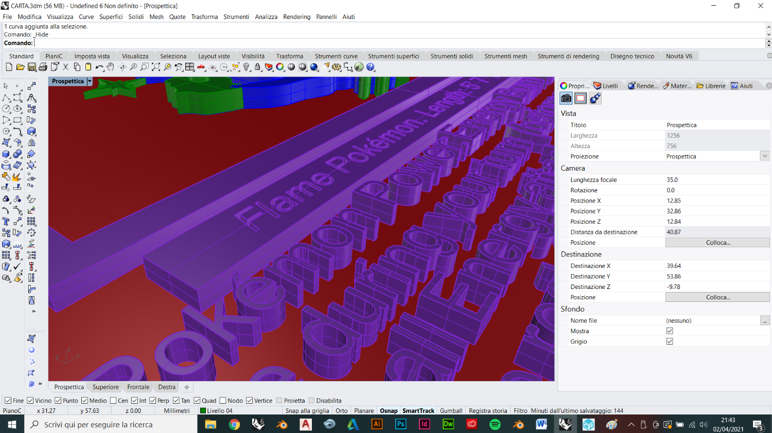
Task: Click the puzzle piece join icon
Action: click(x=6, y=176)
